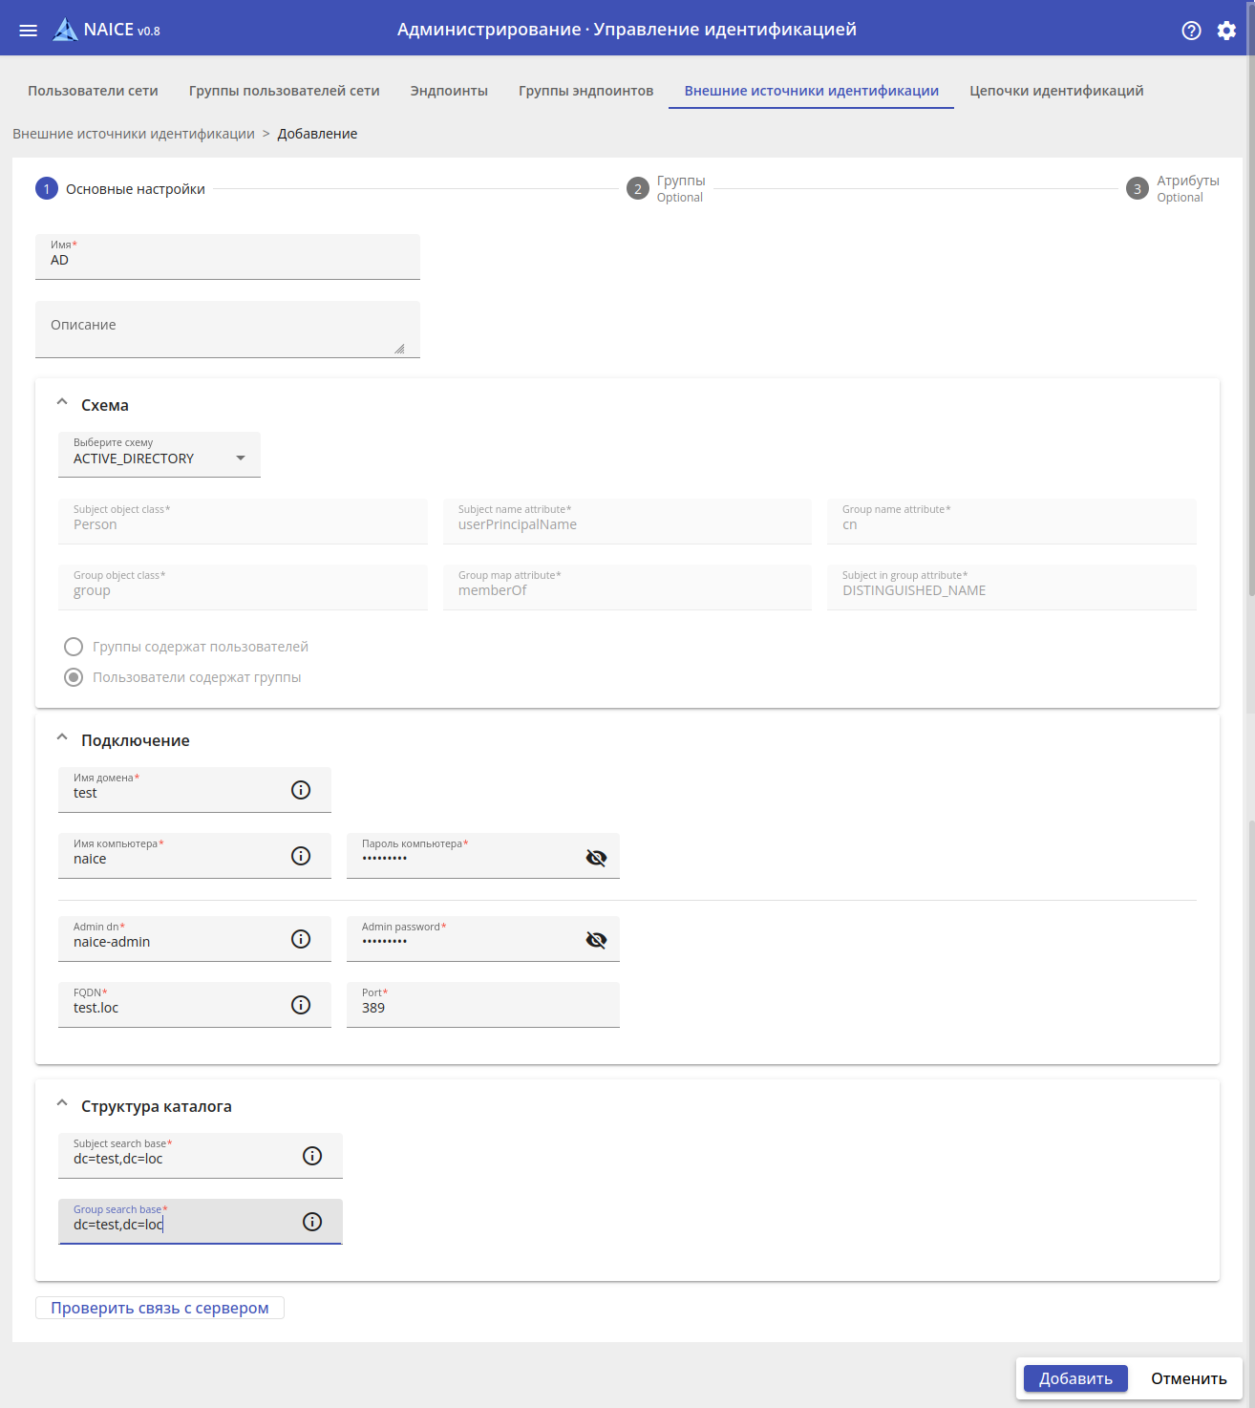The height and width of the screenshot is (1408, 1255).
Task: Open the Выберите схему dropdown
Action: click(160, 456)
